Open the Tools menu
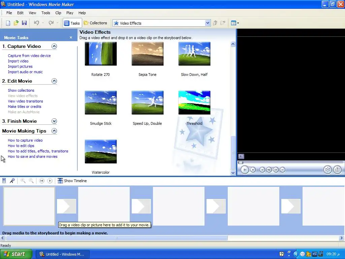 pos(46,13)
